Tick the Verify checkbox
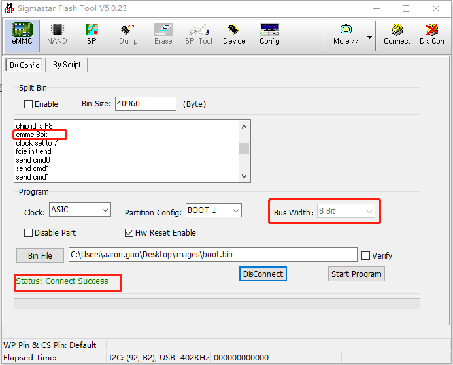Viewport: 453px width, 365px height. point(365,256)
